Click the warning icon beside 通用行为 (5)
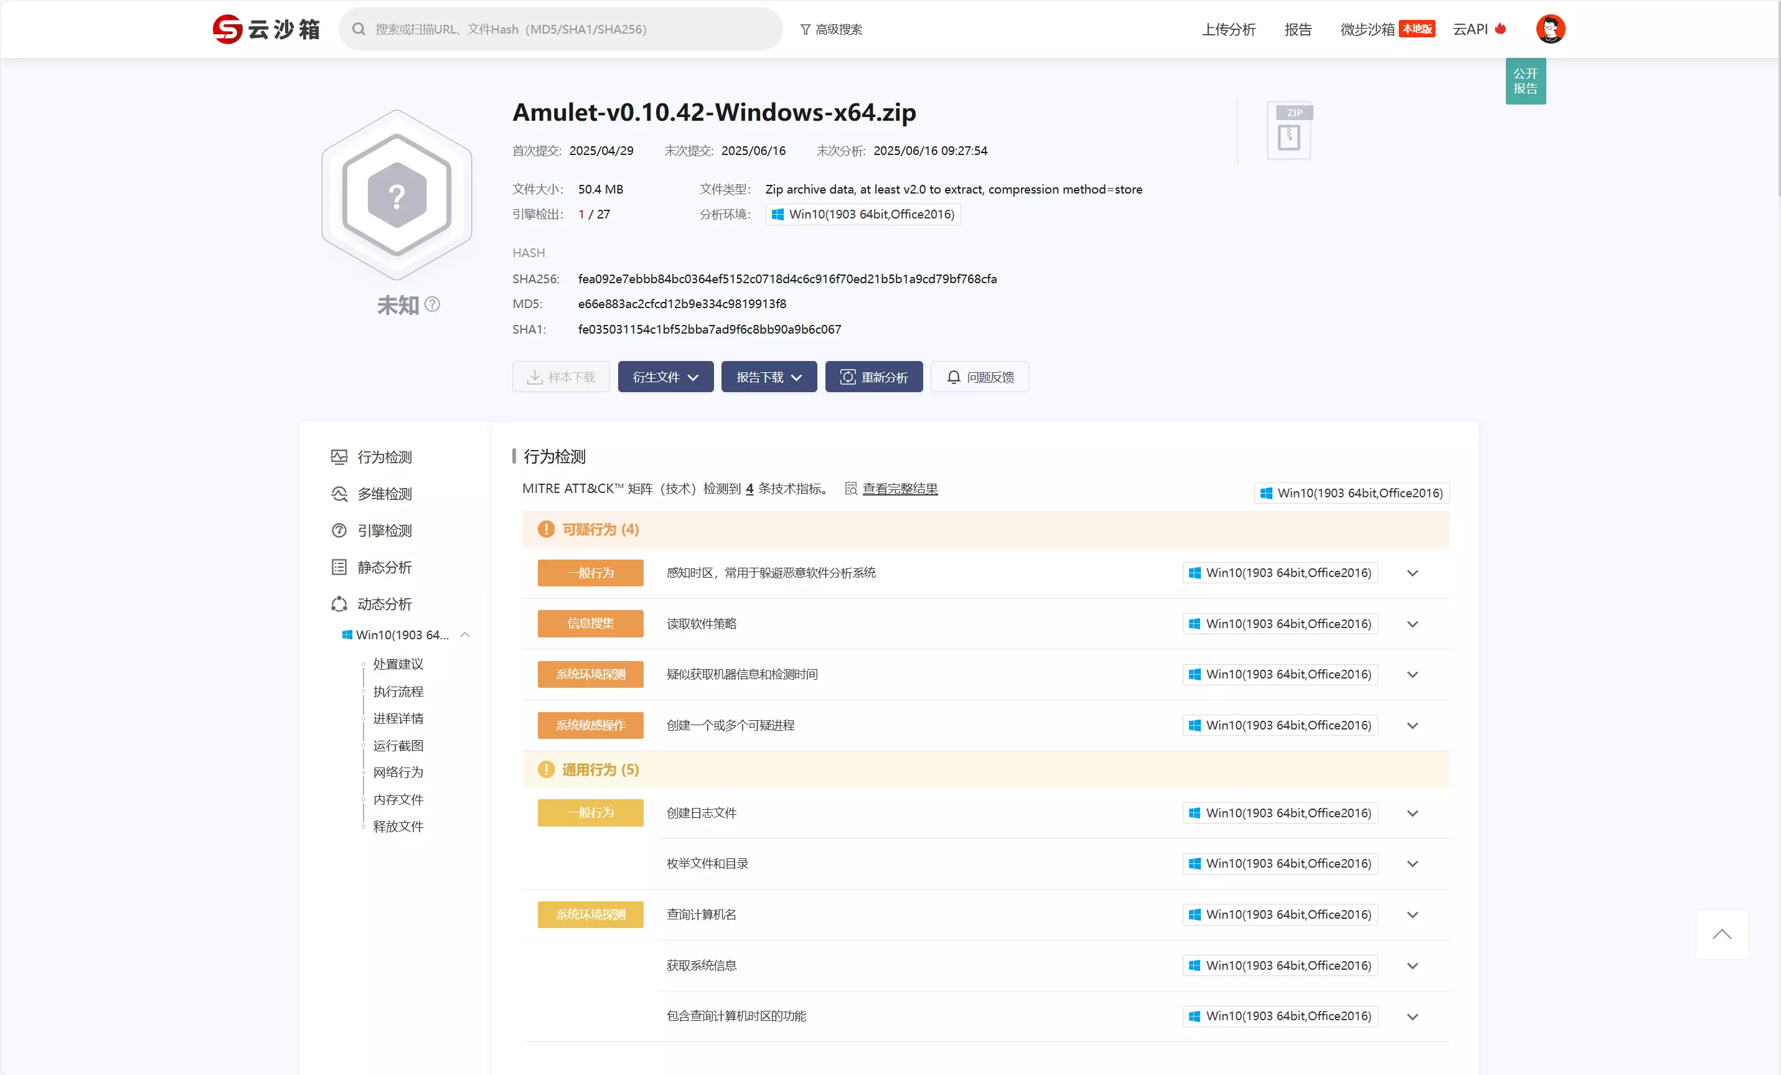This screenshot has width=1781, height=1075. point(547,770)
